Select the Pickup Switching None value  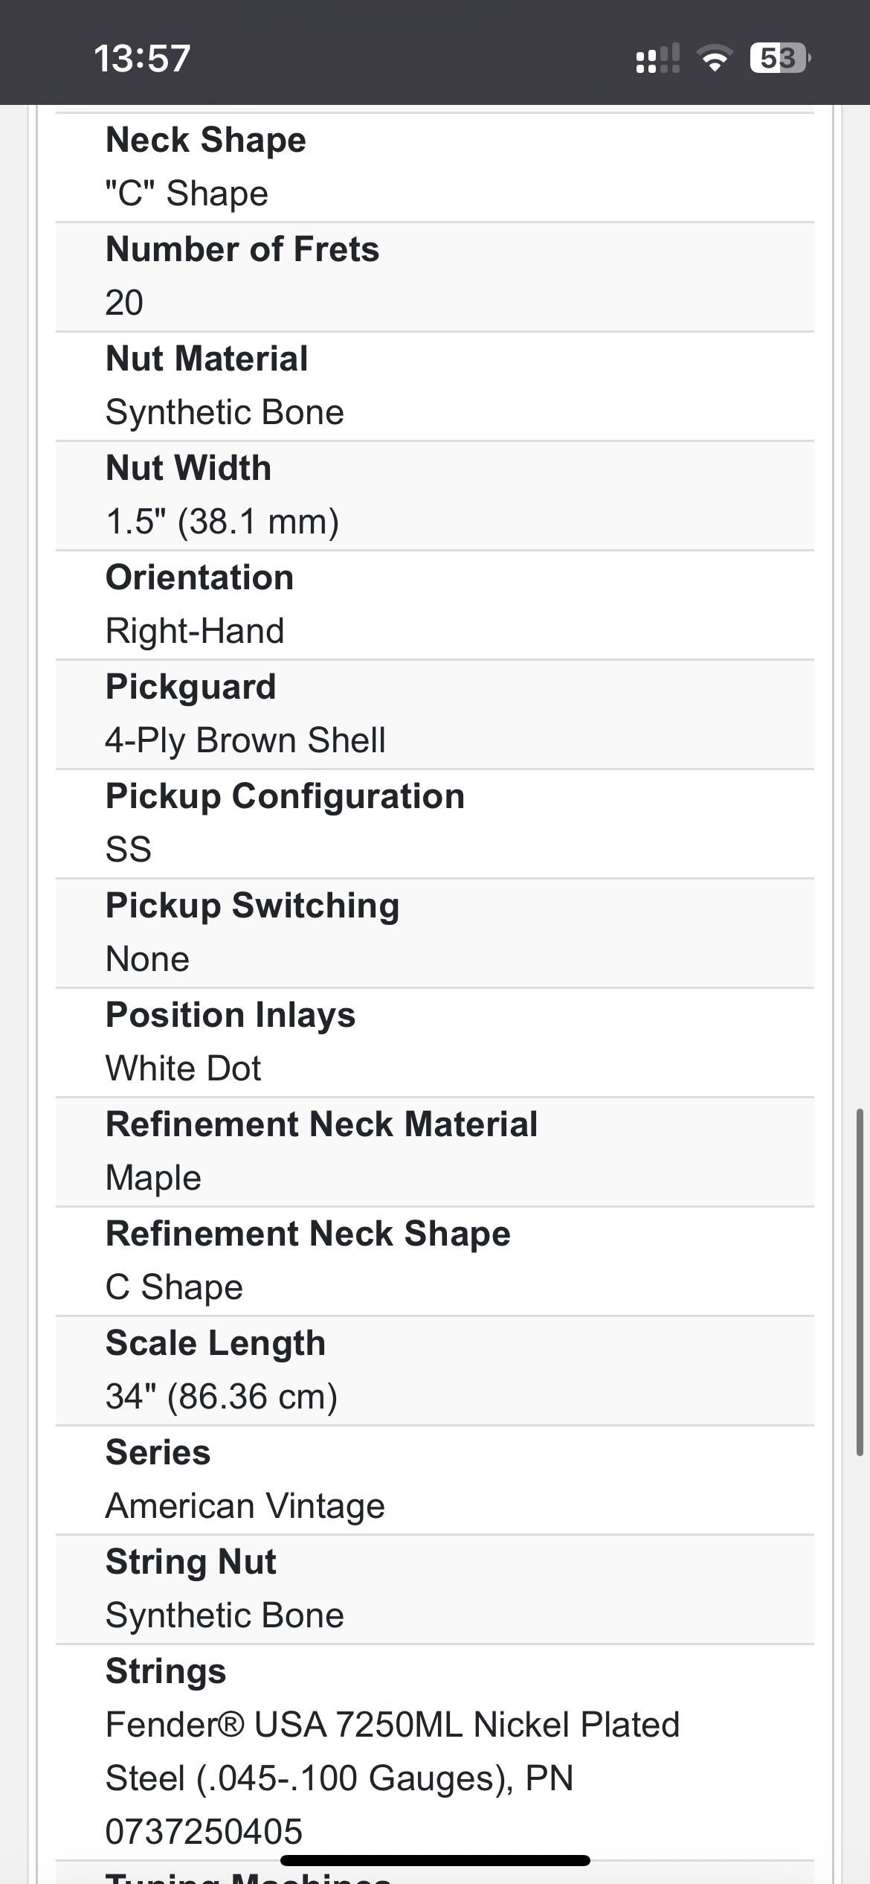[x=147, y=959]
